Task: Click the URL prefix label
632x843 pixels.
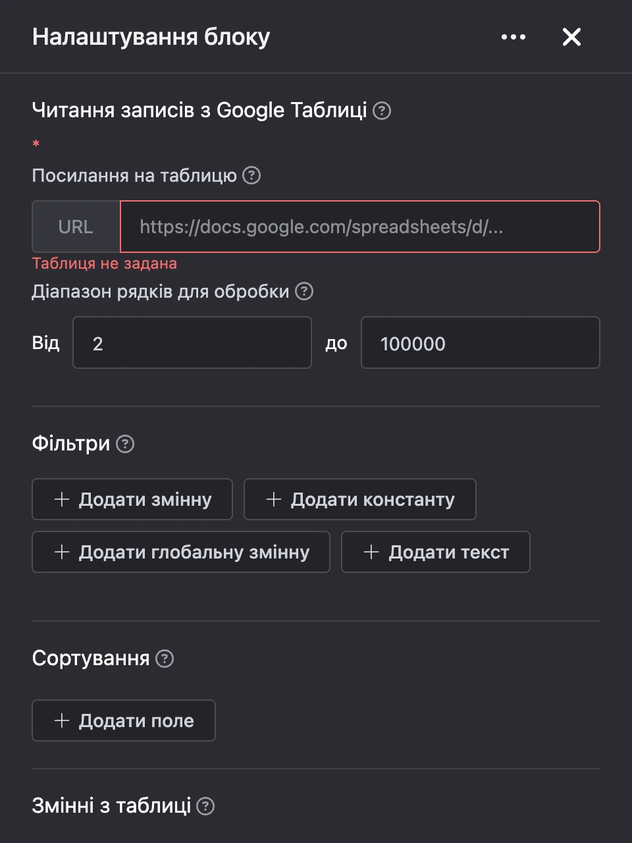Action: coord(76,227)
